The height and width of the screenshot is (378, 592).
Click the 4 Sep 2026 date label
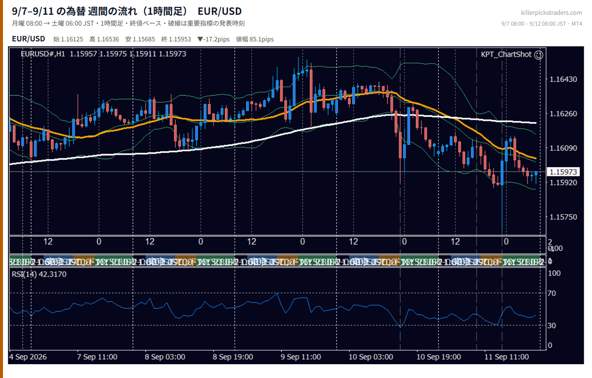click(x=29, y=357)
